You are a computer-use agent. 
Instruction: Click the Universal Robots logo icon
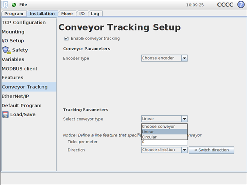pos(5,5)
